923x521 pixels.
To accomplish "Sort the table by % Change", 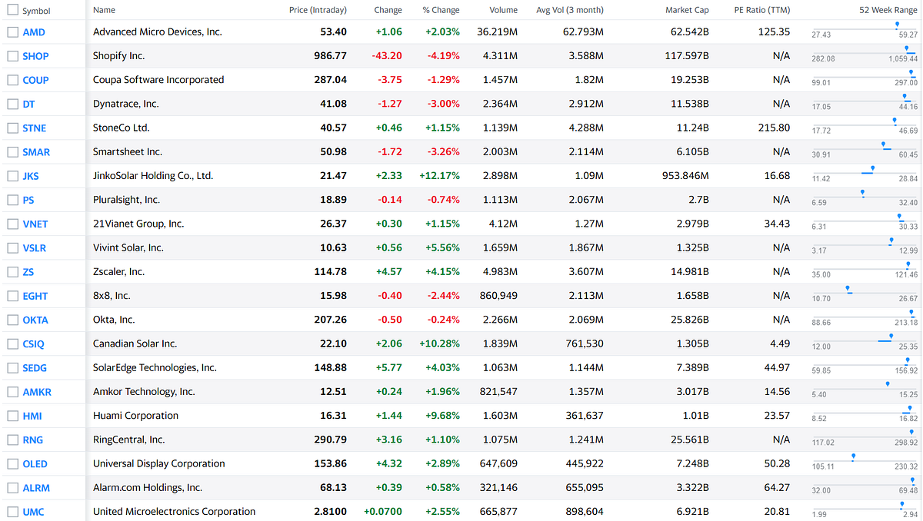I will pos(439,10).
